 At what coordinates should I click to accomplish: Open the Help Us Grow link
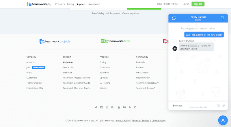tap(143, 78)
